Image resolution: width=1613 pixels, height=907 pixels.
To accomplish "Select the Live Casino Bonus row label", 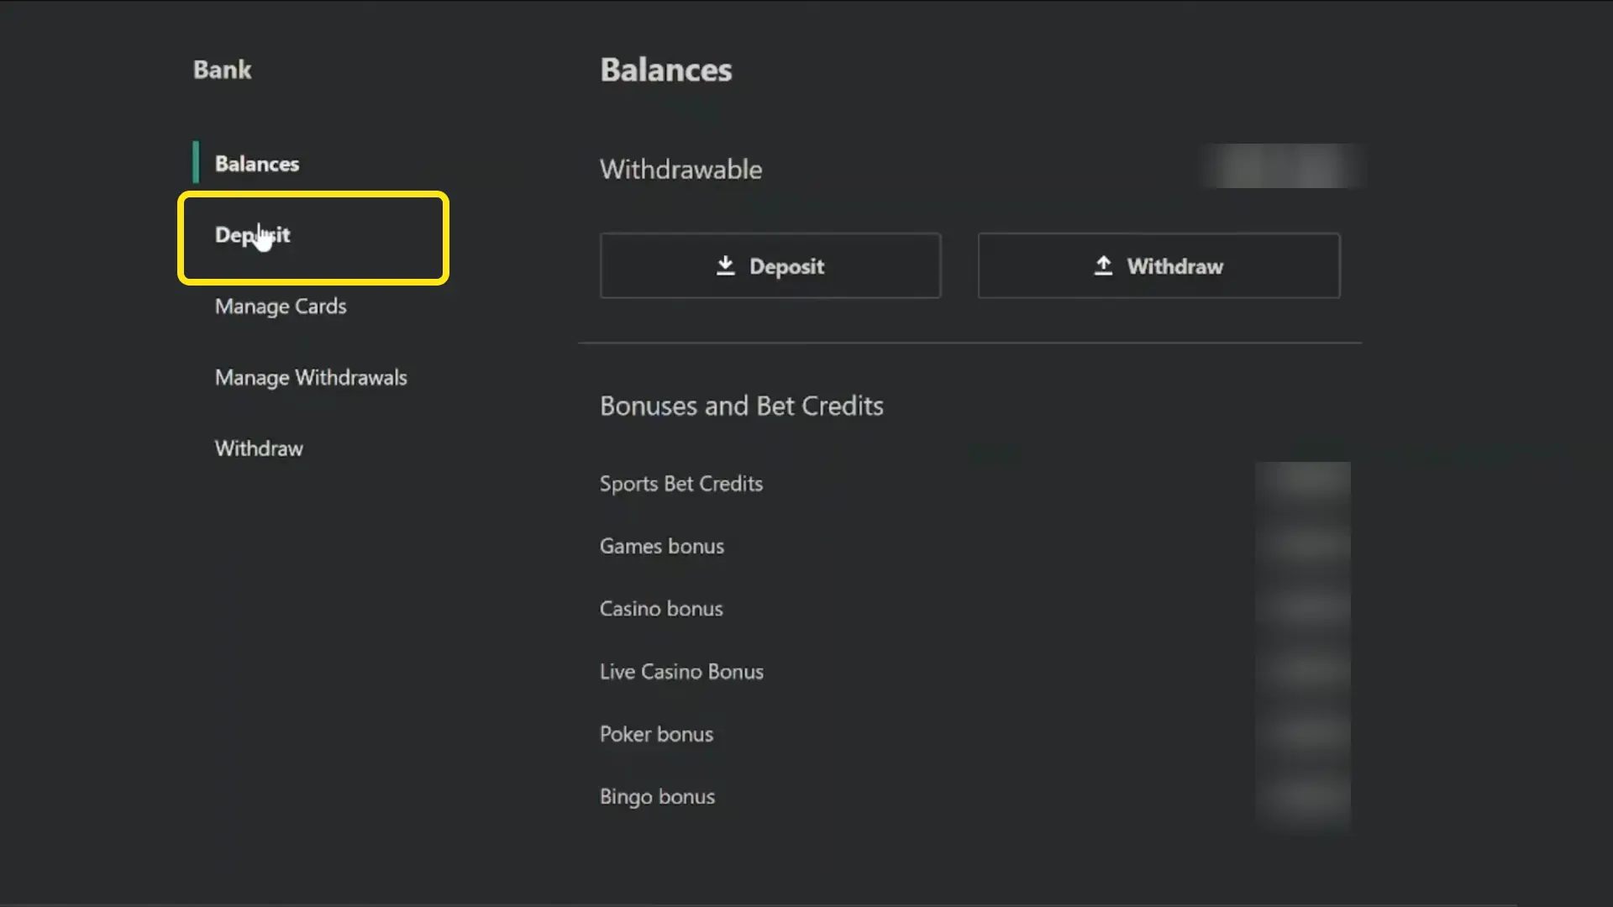I will pos(681,672).
